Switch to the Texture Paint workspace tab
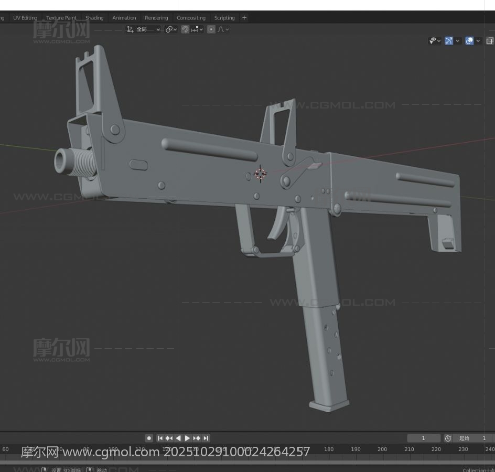 (x=61, y=18)
